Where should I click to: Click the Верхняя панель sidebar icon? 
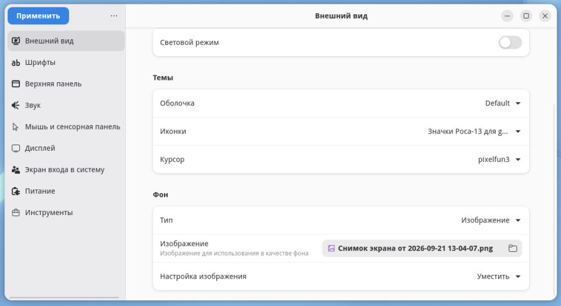[16, 84]
